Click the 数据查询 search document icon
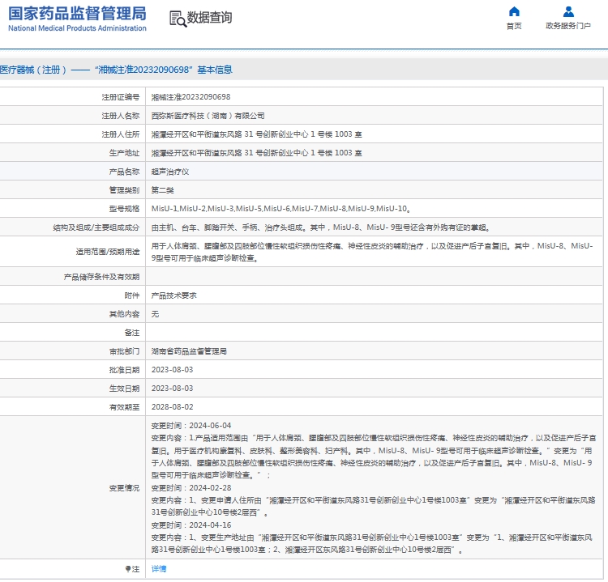 tap(178, 19)
